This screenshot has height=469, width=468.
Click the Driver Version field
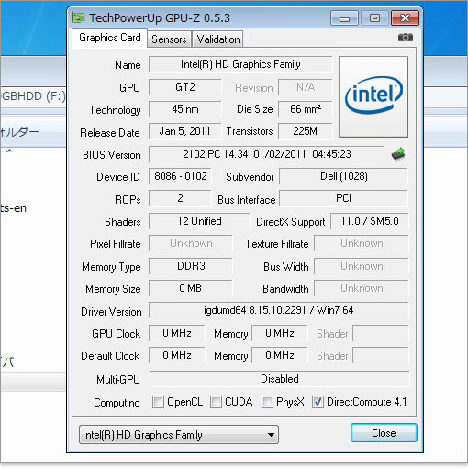click(279, 310)
